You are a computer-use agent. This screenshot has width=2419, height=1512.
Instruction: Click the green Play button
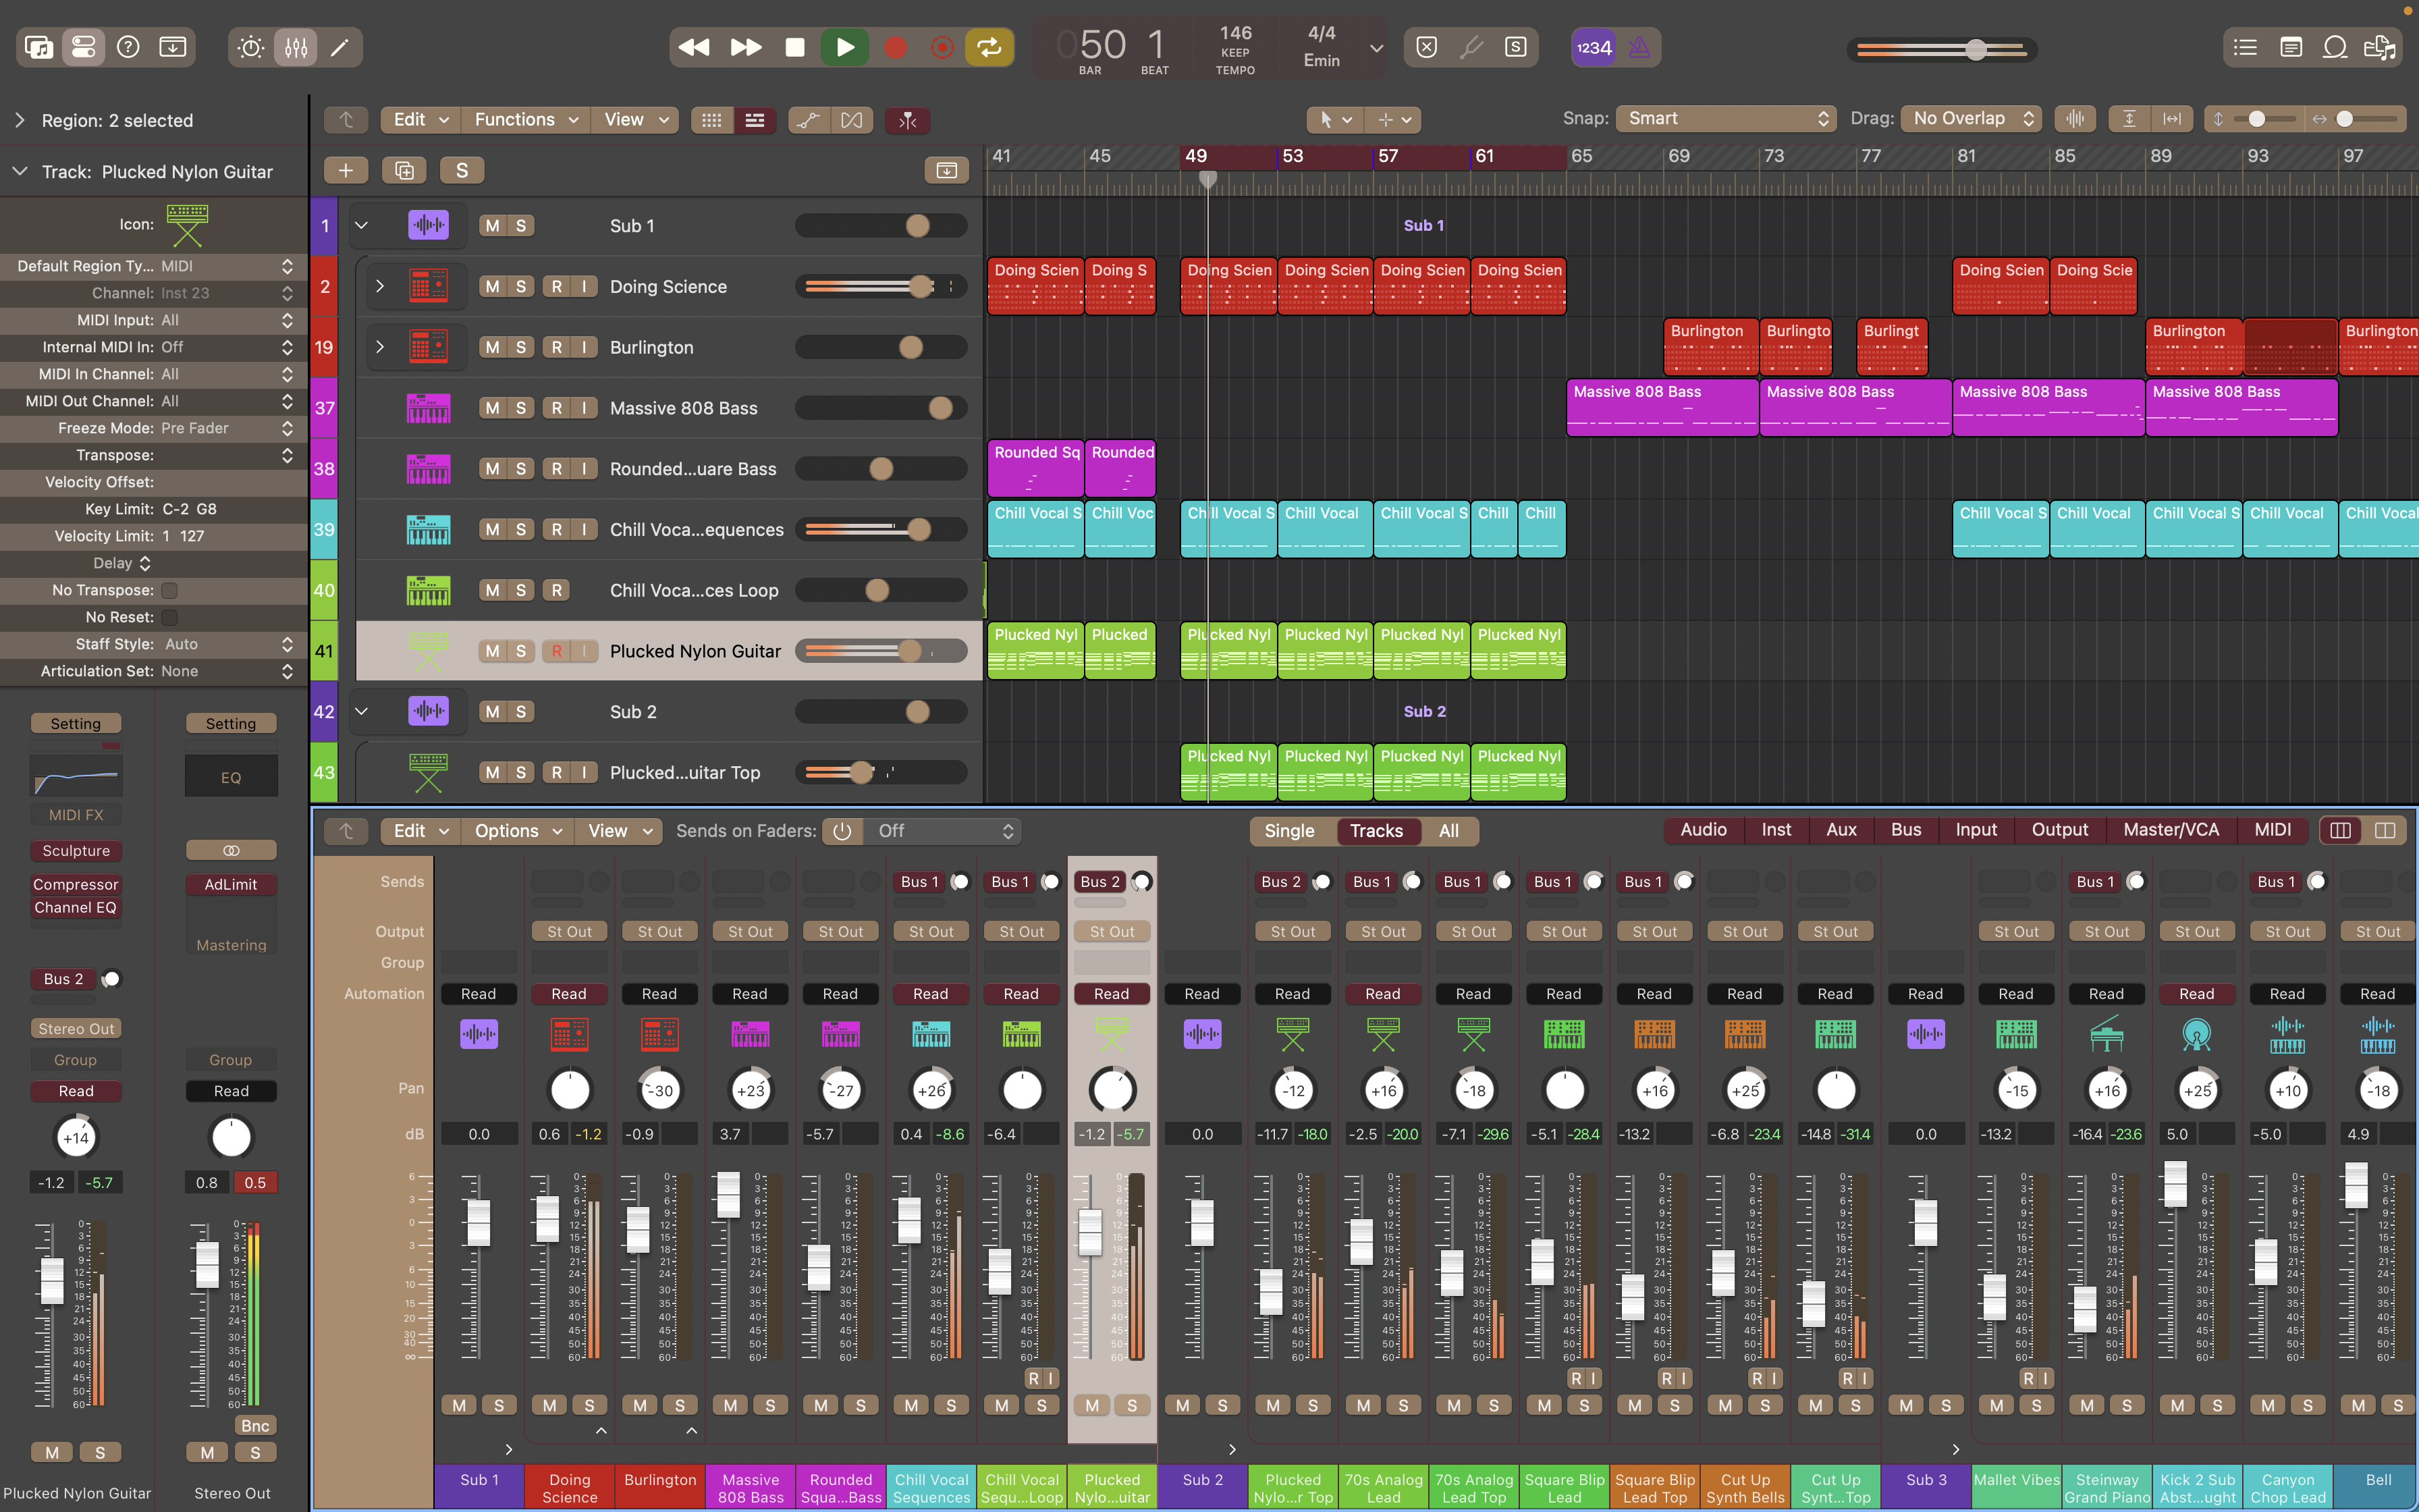click(x=844, y=47)
